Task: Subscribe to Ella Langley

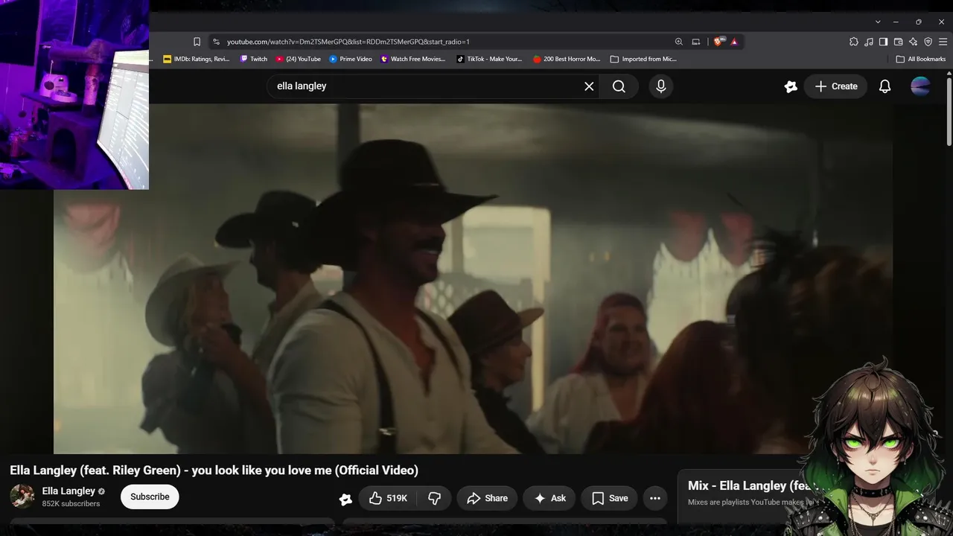Action: pos(150,497)
